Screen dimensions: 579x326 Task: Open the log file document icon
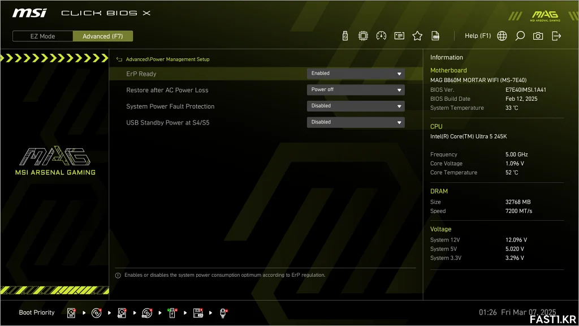pyautogui.click(x=435, y=36)
